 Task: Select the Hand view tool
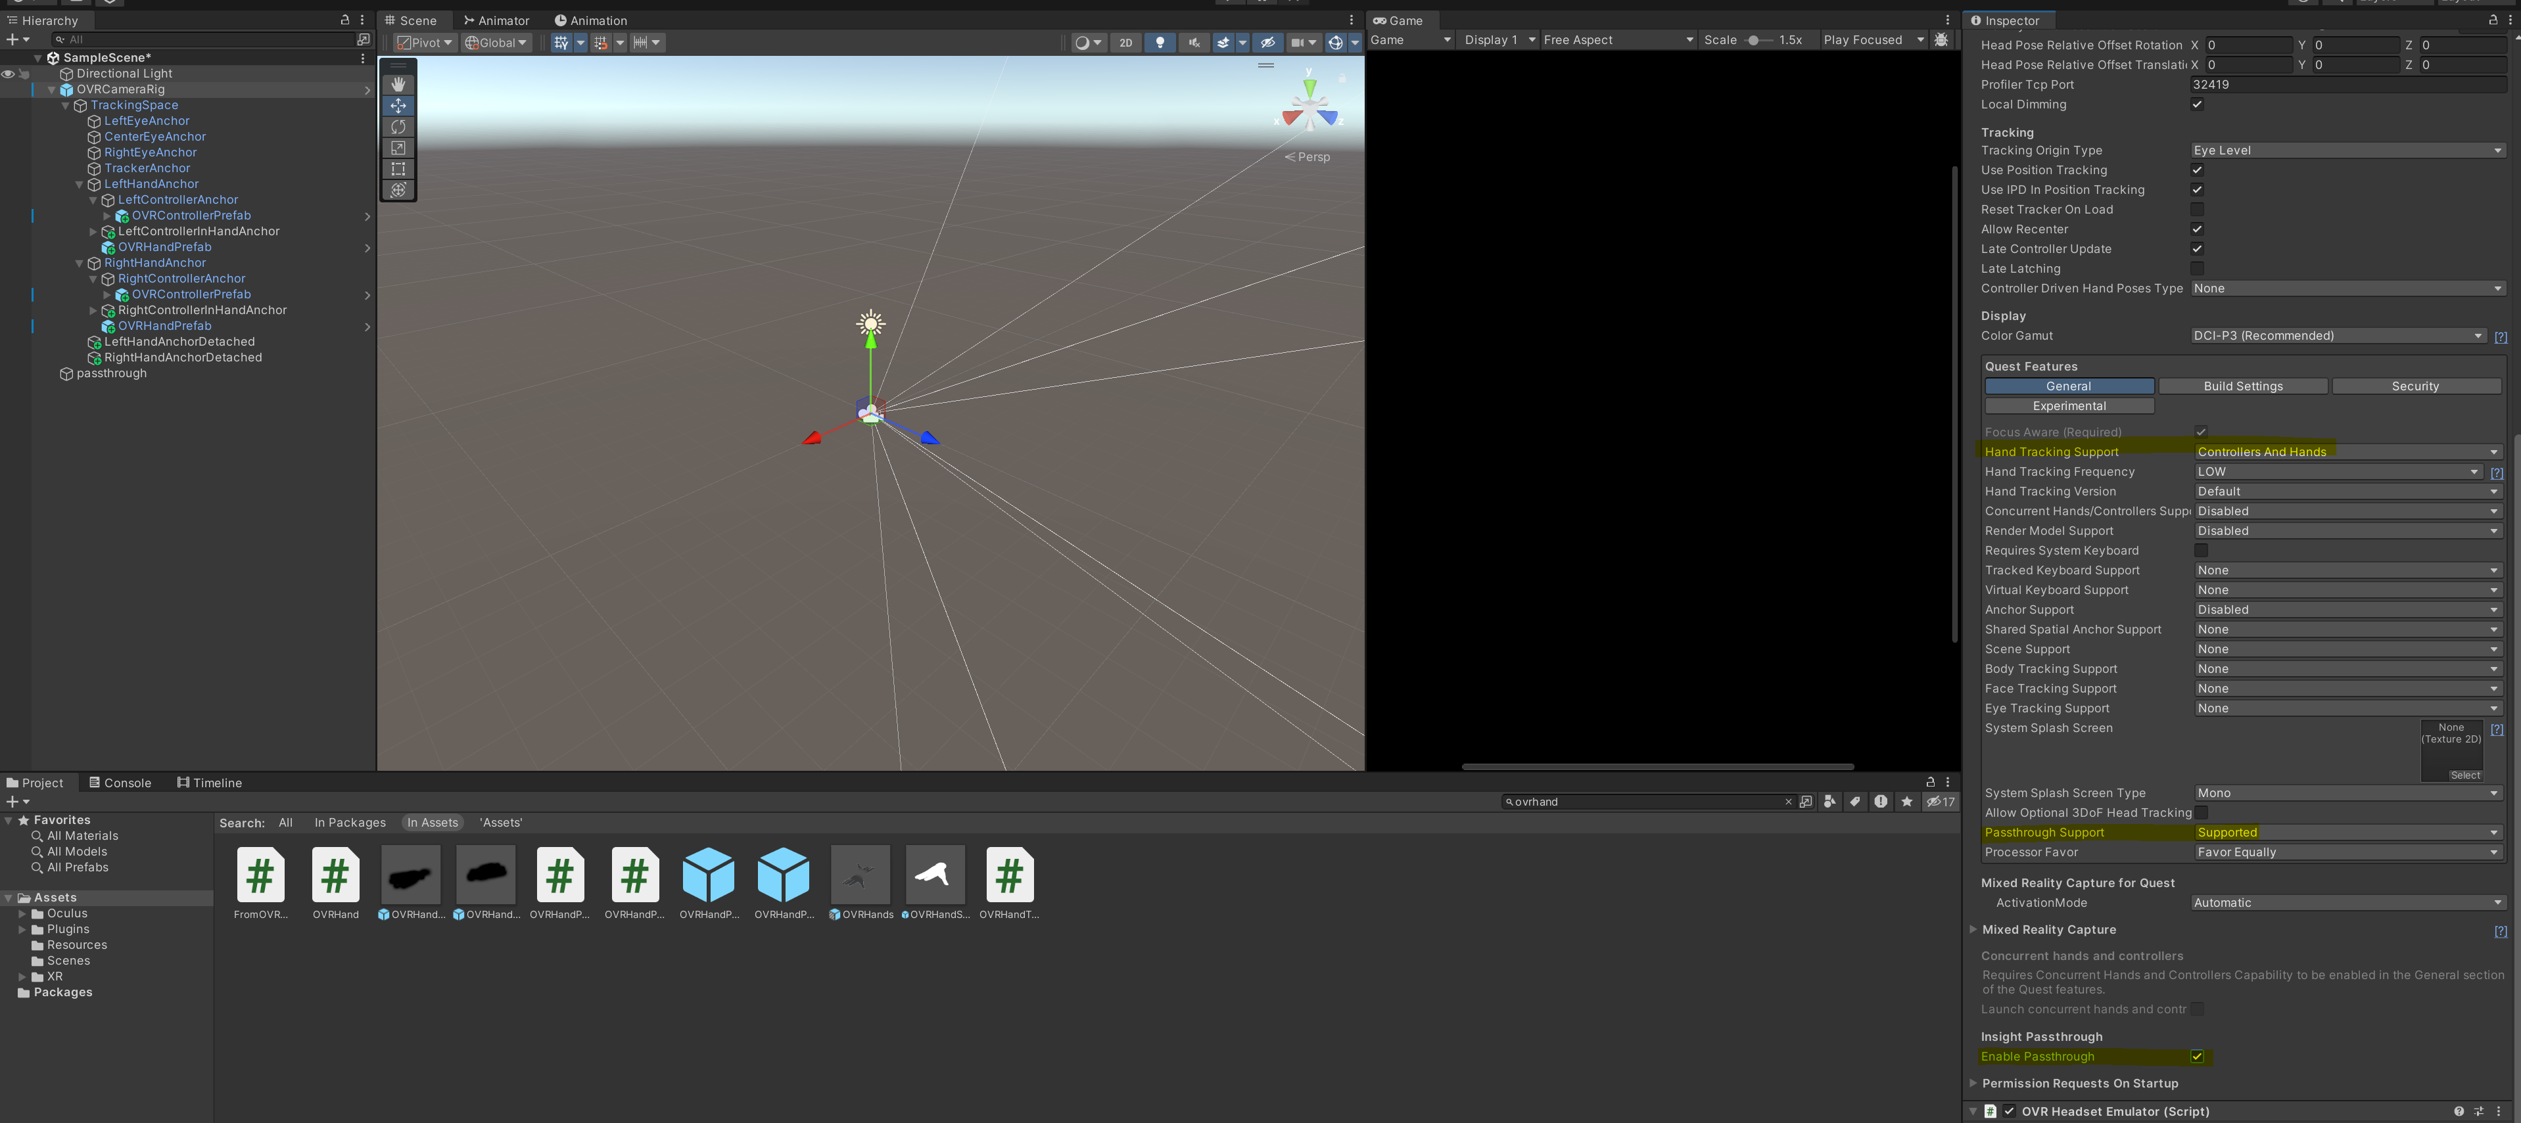pyautogui.click(x=397, y=84)
